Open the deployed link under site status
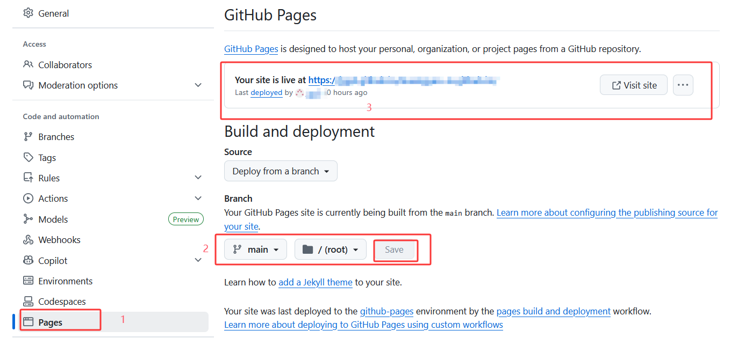Screen dimensions: 745x338 (266, 92)
